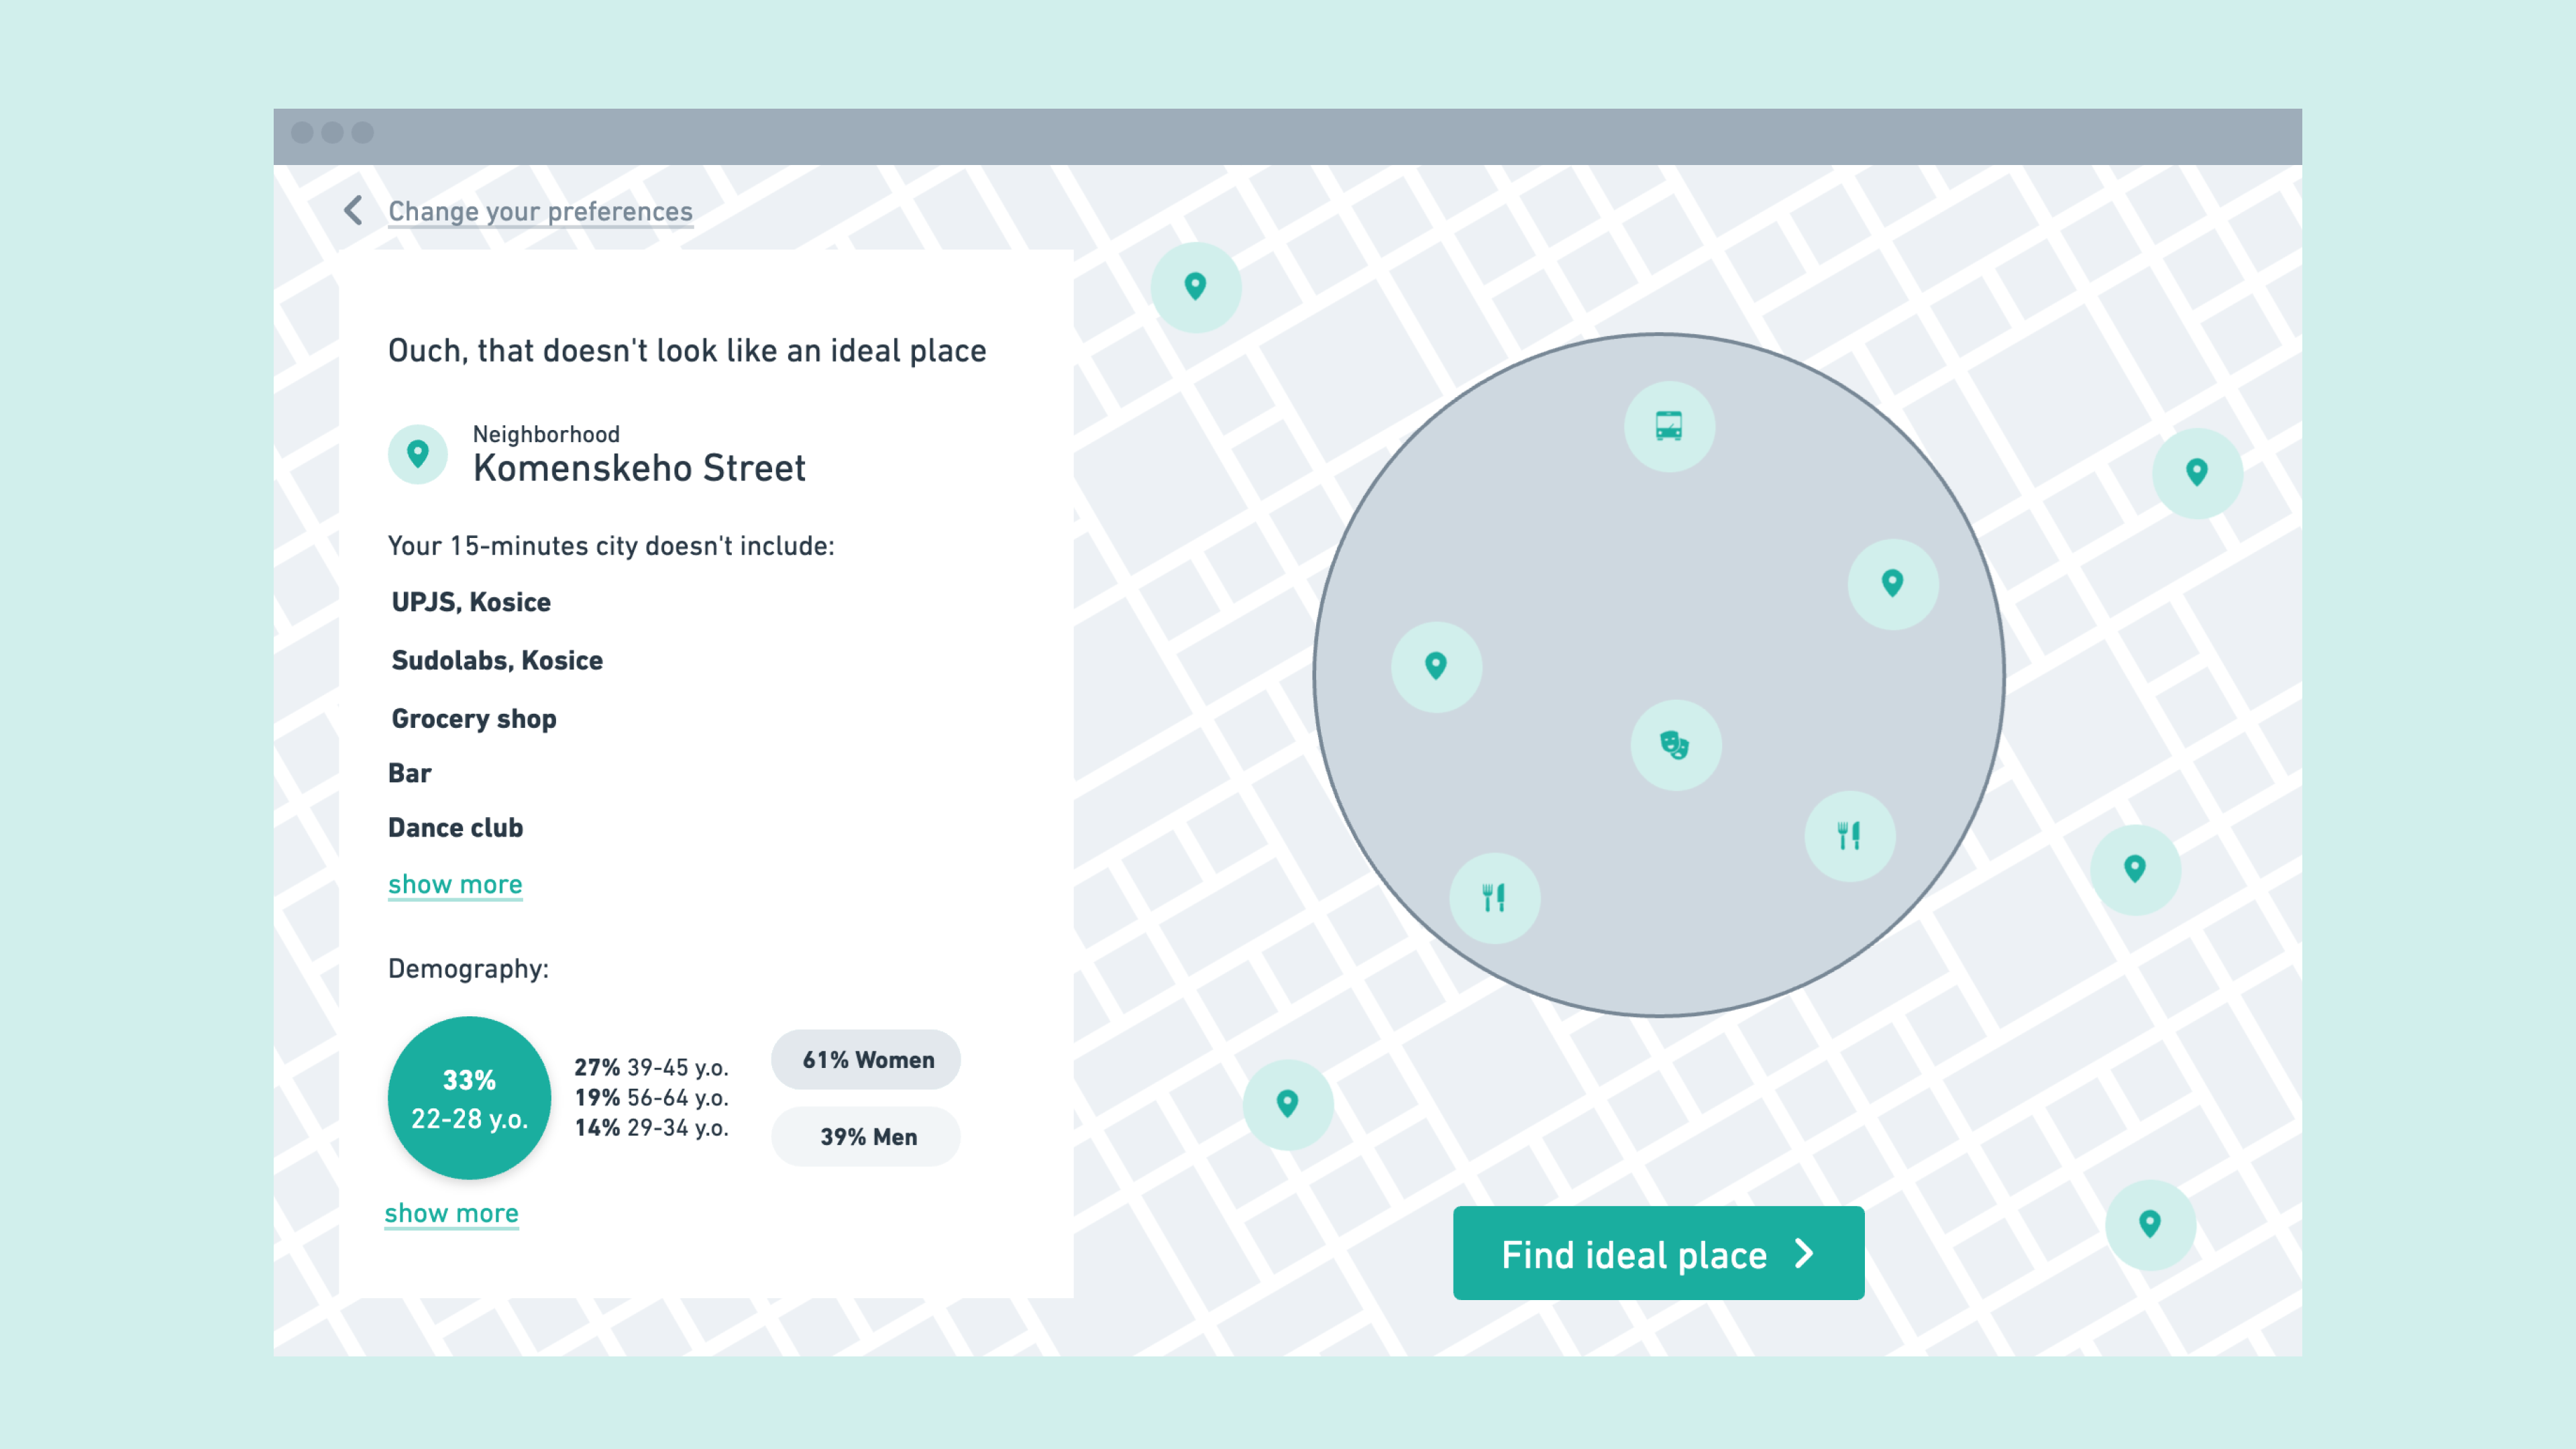The width and height of the screenshot is (2576, 1449).
Task: Click the Find ideal place button
Action: click(x=1657, y=1254)
